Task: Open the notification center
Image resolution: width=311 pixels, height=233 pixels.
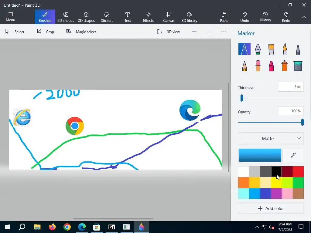Action: (x=301, y=227)
